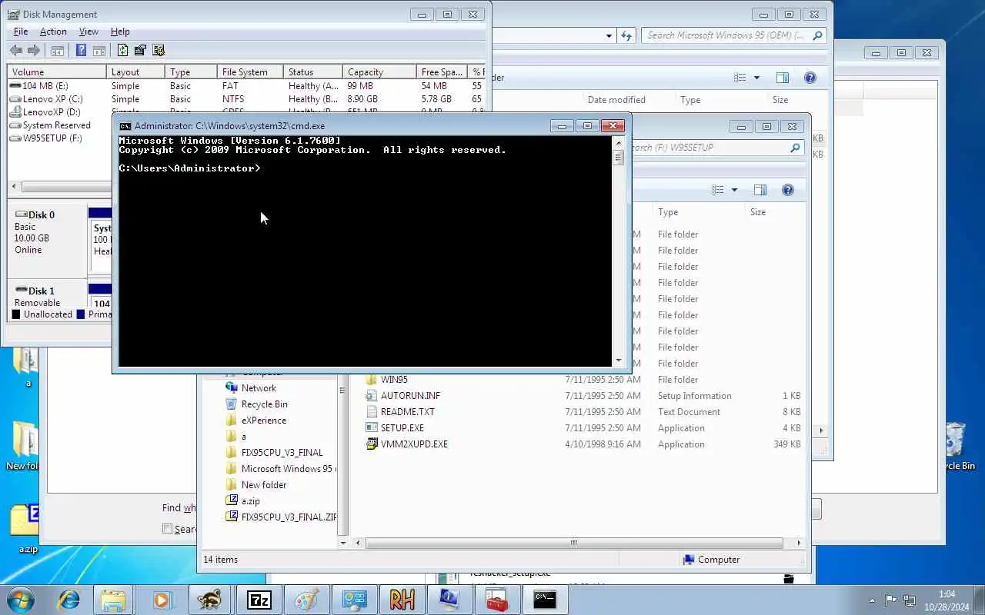Toggle console tree icon in Disk Management
The image size is (985, 615).
click(58, 51)
